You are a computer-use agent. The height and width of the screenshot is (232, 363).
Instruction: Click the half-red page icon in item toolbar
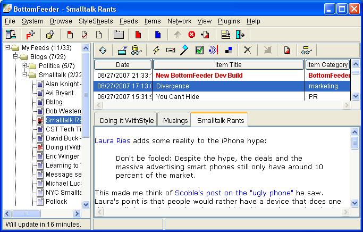tap(287, 50)
